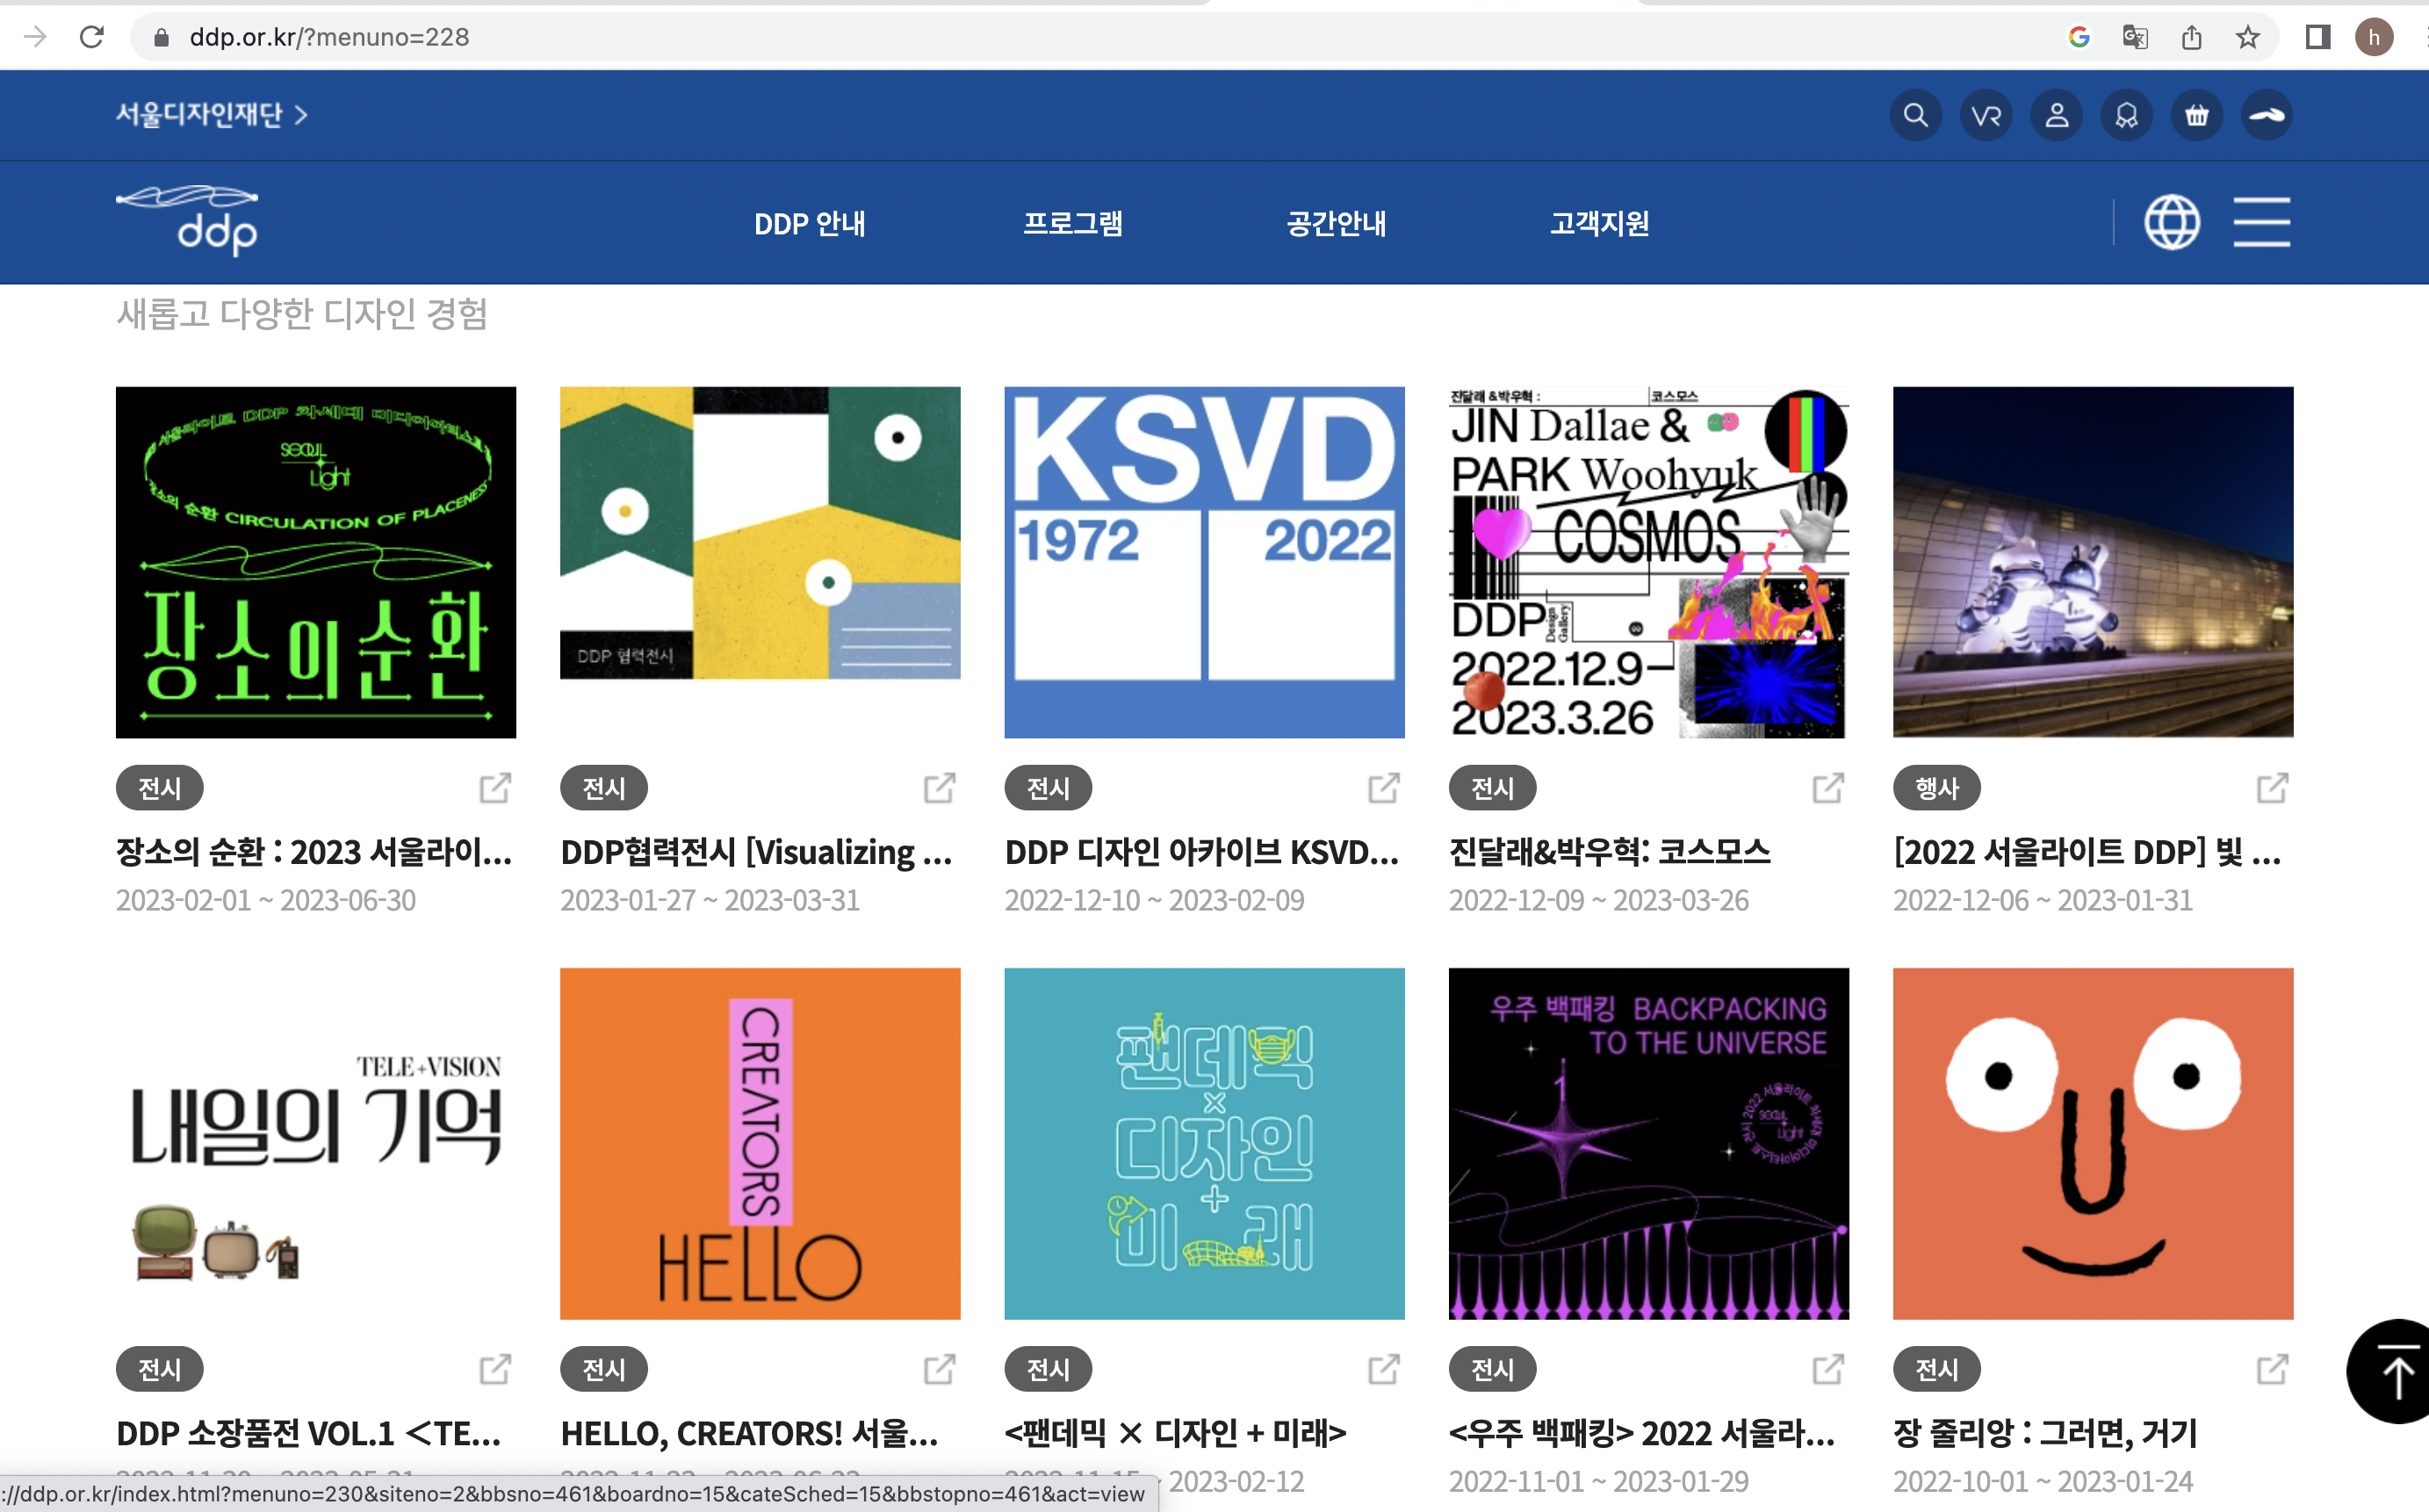This screenshot has height=1512, width=2429.
Task: Click the ribbon badge icon in header
Action: pyautogui.click(x=2126, y=116)
